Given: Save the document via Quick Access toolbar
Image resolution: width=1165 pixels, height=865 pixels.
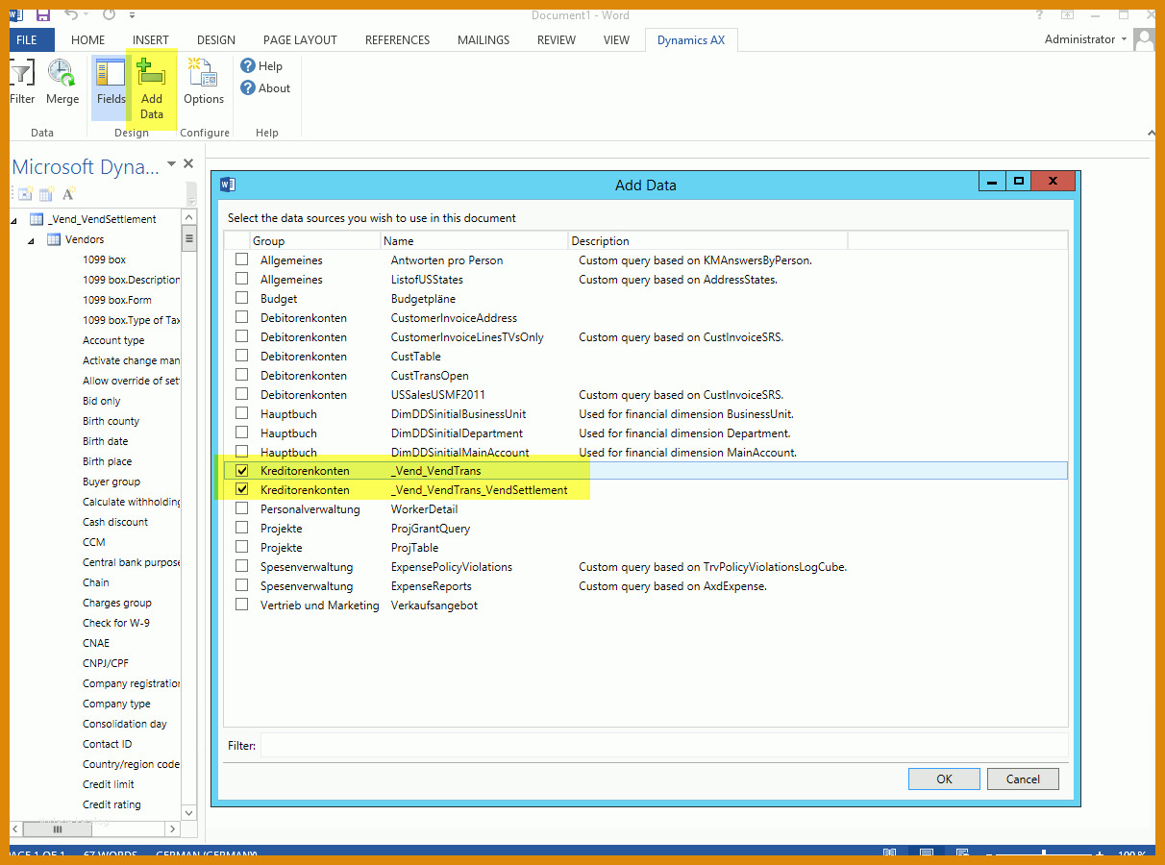Looking at the screenshot, I should click(43, 14).
